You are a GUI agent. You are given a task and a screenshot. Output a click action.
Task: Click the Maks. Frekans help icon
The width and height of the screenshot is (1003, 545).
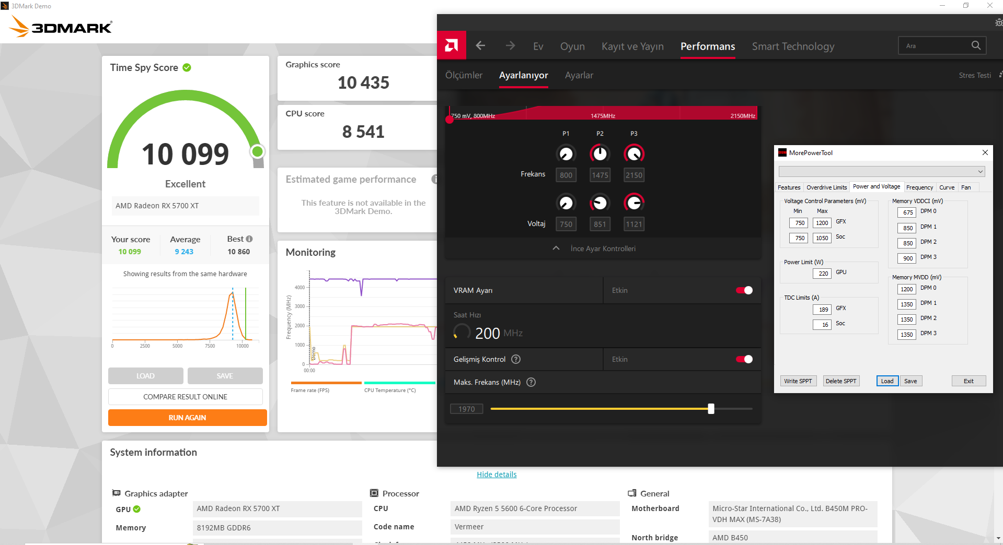point(531,382)
